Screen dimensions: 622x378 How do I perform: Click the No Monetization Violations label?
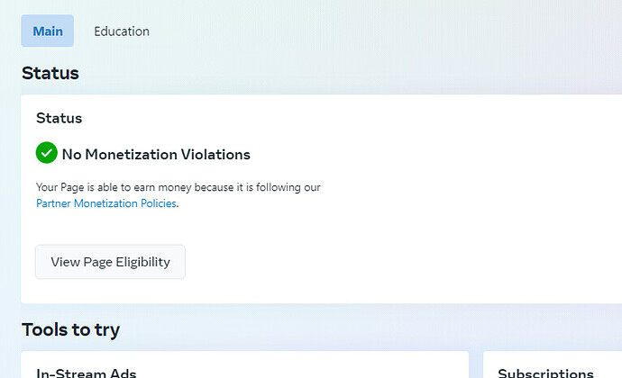pyautogui.click(x=156, y=154)
